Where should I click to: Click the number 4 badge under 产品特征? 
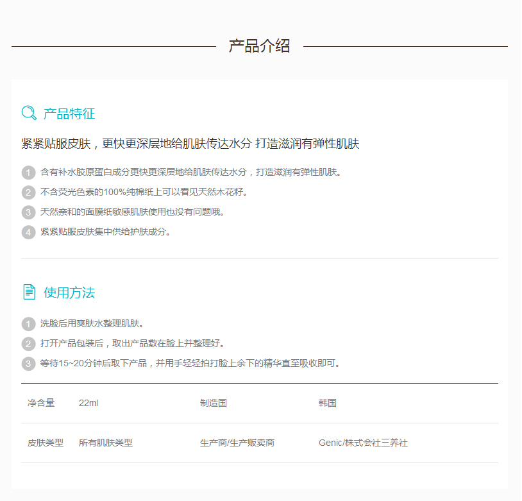click(x=28, y=232)
